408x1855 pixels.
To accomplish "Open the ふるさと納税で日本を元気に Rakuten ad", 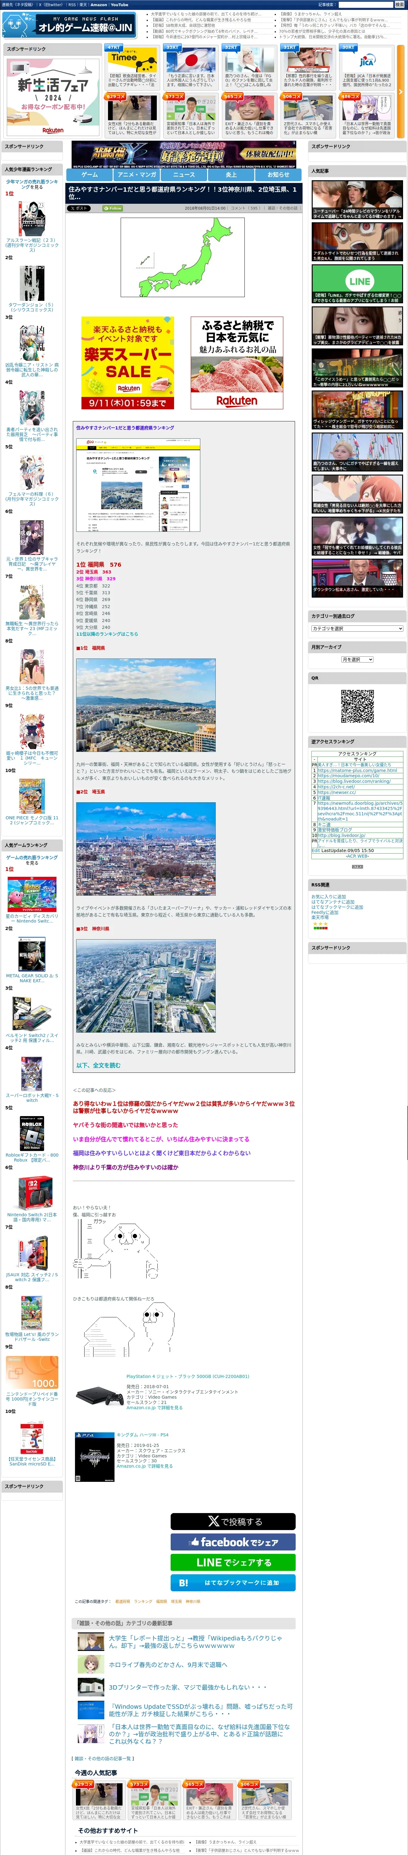I will tap(237, 363).
